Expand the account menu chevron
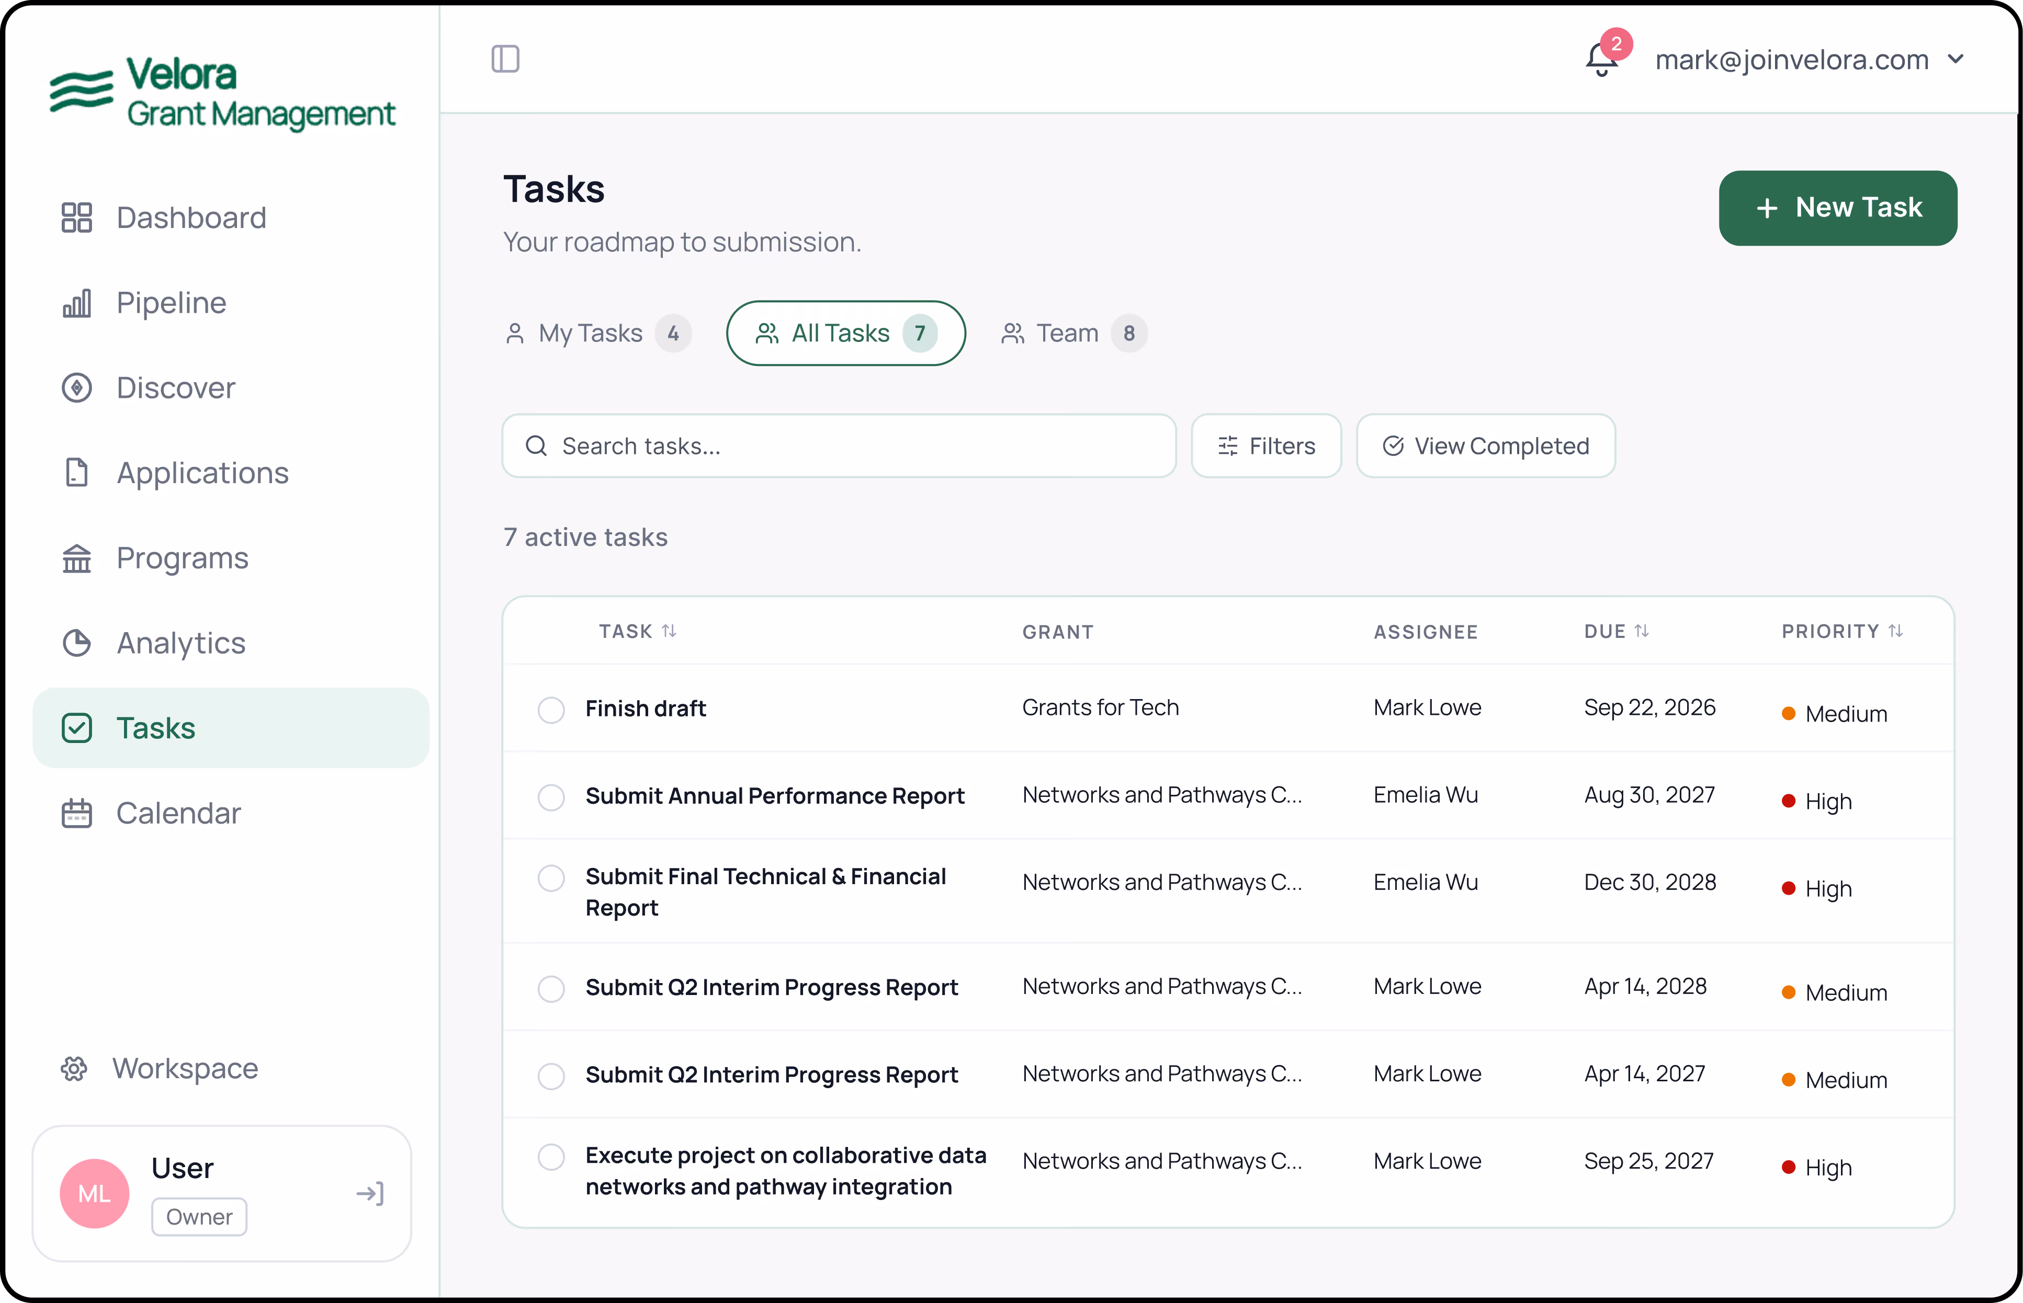2023x1303 pixels. 1956,59
